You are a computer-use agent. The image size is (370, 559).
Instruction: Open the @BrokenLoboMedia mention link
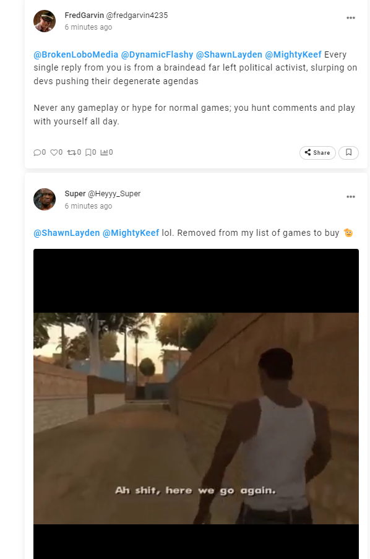tap(76, 54)
